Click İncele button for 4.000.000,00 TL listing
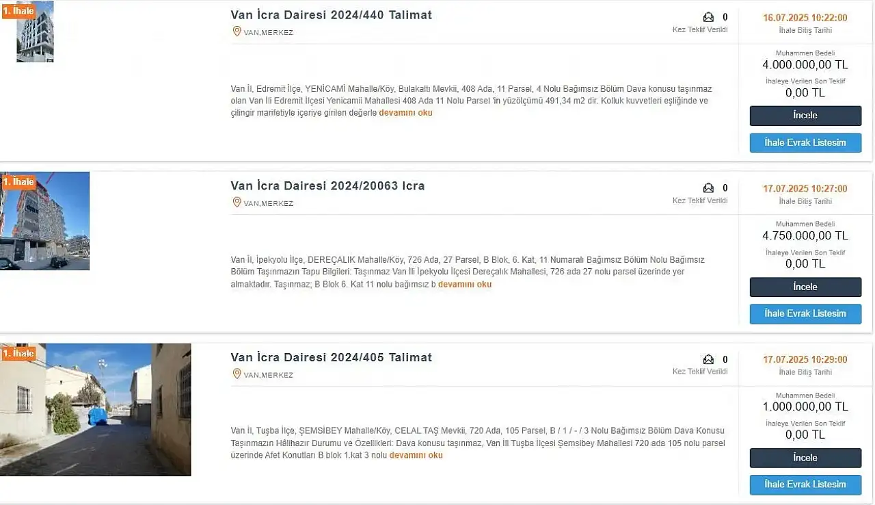This screenshot has height=505, width=875. point(805,116)
